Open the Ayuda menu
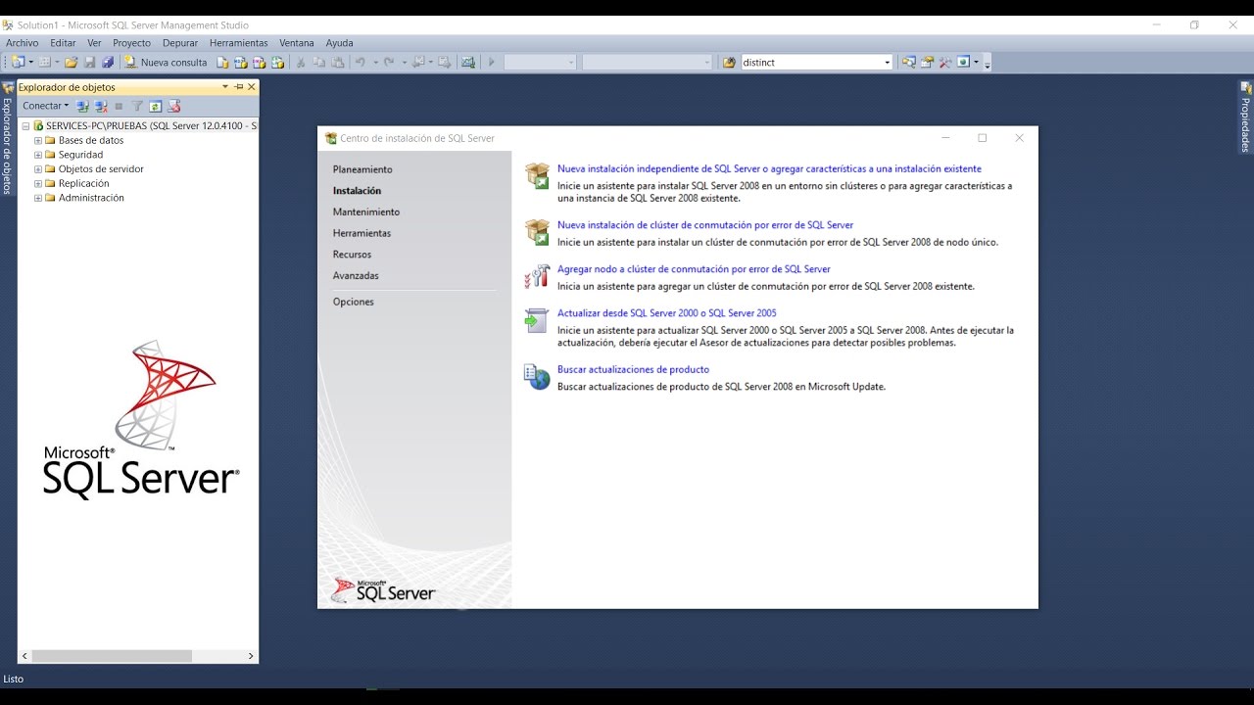The width and height of the screenshot is (1254, 705). 339,43
